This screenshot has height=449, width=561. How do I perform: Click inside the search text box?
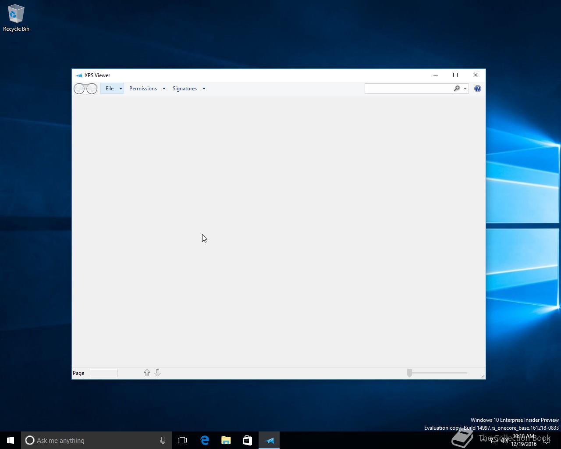coord(408,89)
